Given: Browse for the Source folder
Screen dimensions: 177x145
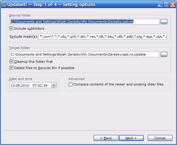Looking at the screenshot, I should pos(164,22).
